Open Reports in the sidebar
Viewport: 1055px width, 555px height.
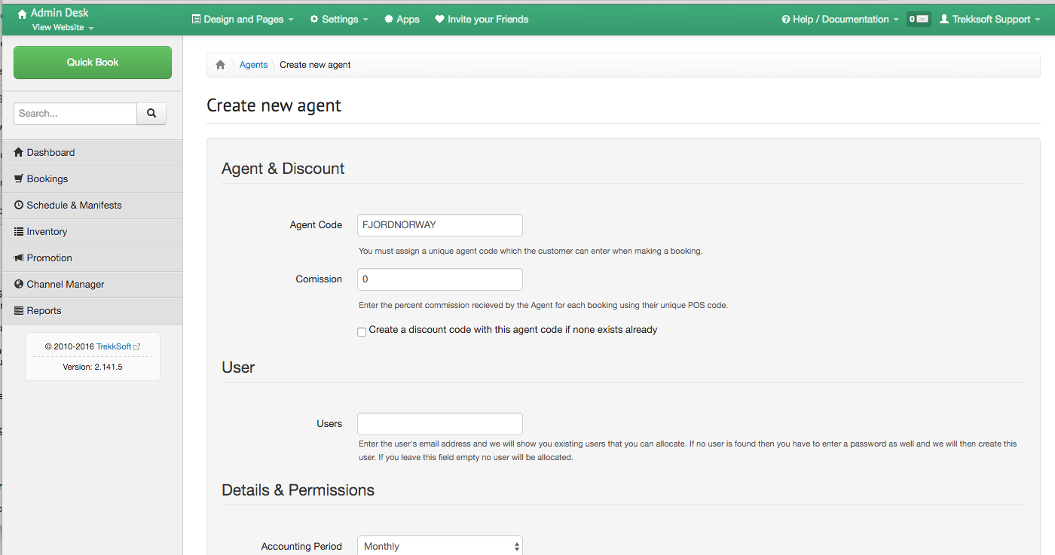click(93, 310)
